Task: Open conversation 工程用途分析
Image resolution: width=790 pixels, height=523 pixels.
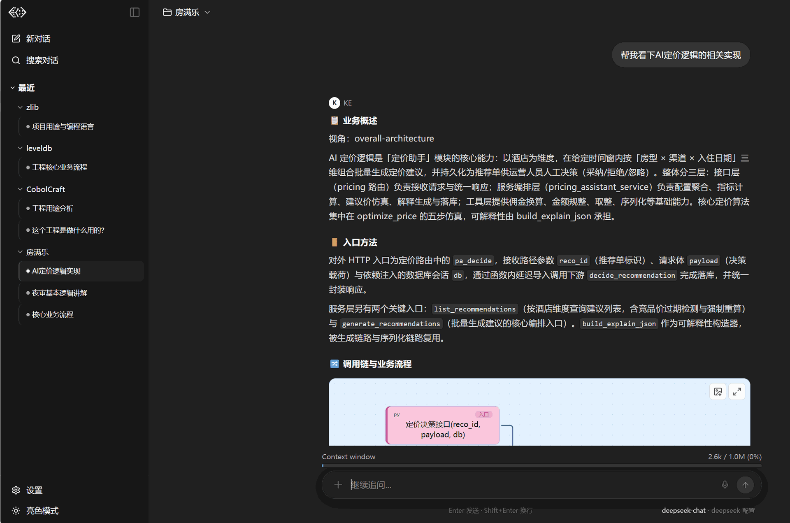Action: pos(81,208)
